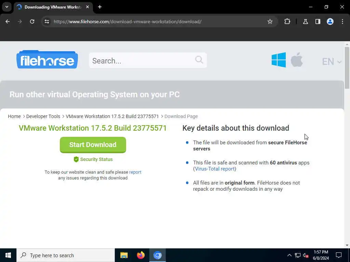Open the notification center icon
The height and width of the screenshot is (262, 350).
339,255
